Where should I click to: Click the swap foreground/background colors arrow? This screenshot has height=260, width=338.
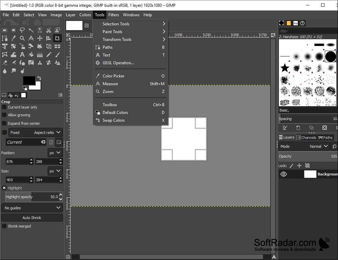click(39, 78)
